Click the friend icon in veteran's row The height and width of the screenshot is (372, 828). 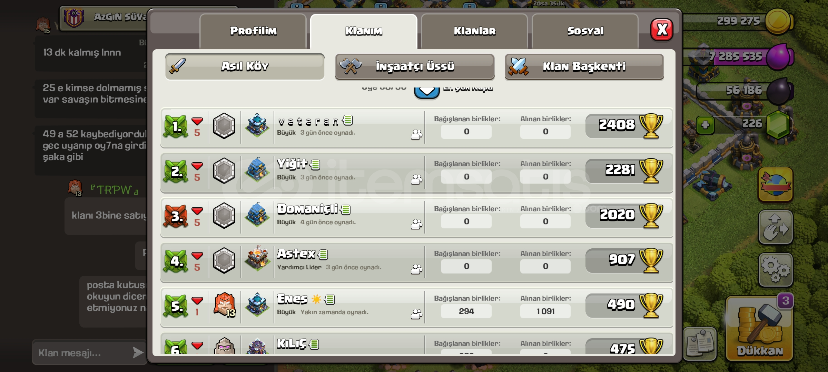(x=416, y=134)
